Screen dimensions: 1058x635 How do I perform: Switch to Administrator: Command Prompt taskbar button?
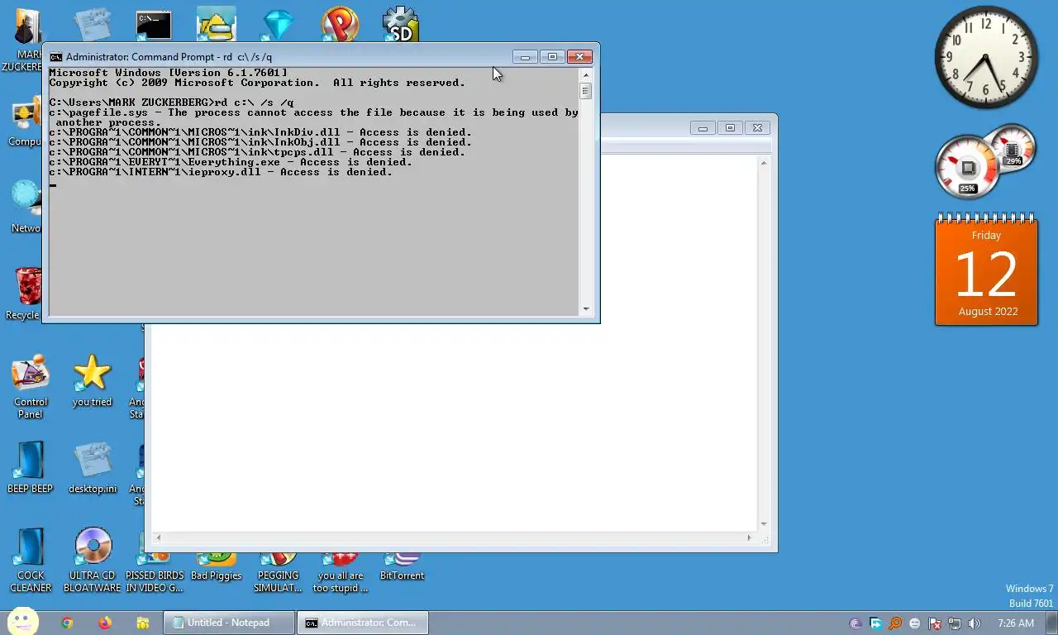pos(362,623)
